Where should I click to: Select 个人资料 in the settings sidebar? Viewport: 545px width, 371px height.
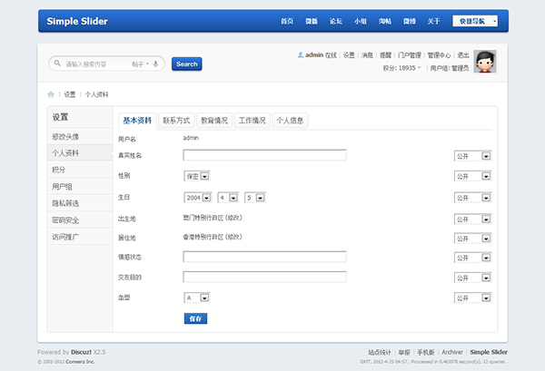(x=80, y=153)
